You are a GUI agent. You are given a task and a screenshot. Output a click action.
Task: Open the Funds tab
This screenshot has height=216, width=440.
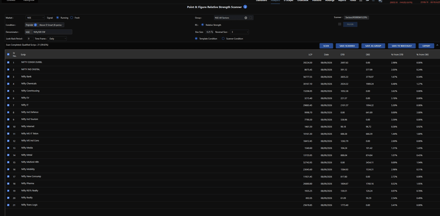pyautogui.click(x=353, y=1)
